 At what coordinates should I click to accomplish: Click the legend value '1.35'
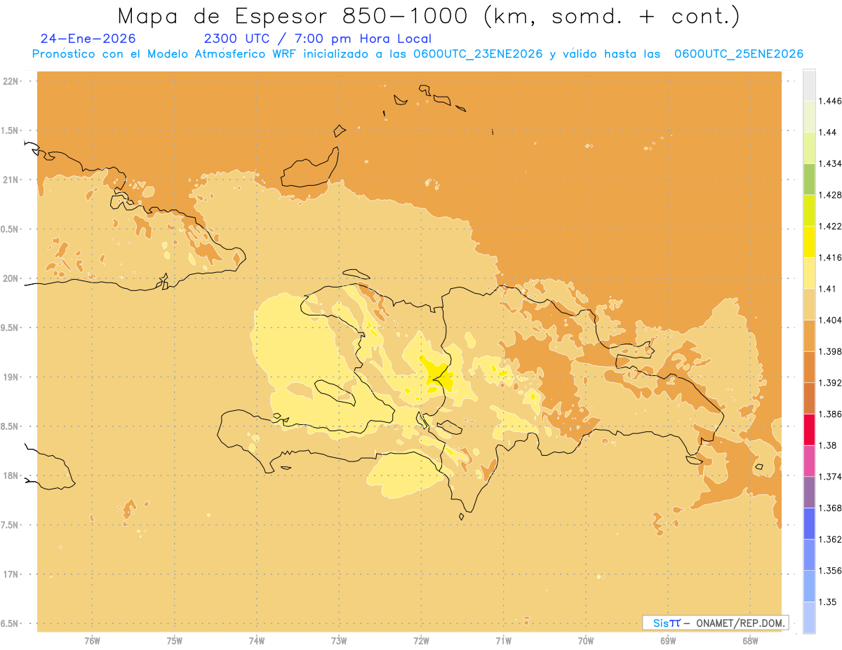(x=827, y=602)
